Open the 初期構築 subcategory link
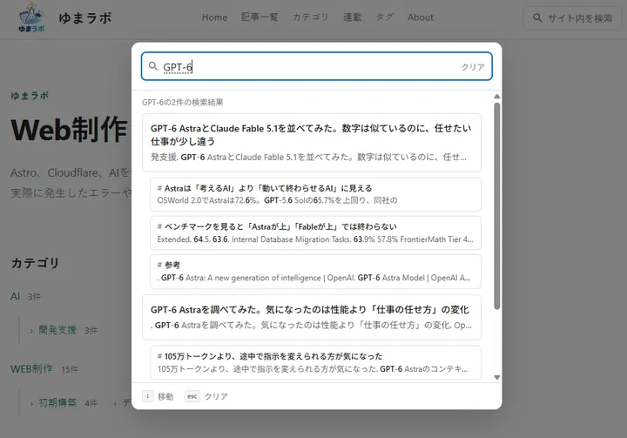This screenshot has height=438, width=627. click(57, 402)
